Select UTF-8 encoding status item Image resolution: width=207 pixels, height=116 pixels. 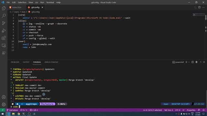pos(178,110)
